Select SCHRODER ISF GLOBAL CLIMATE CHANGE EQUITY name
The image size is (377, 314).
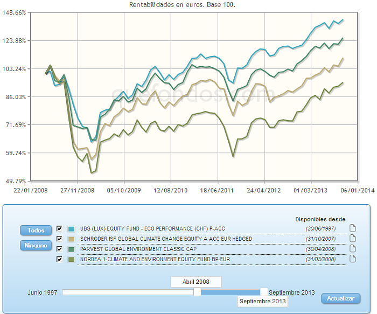coord(166,239)
